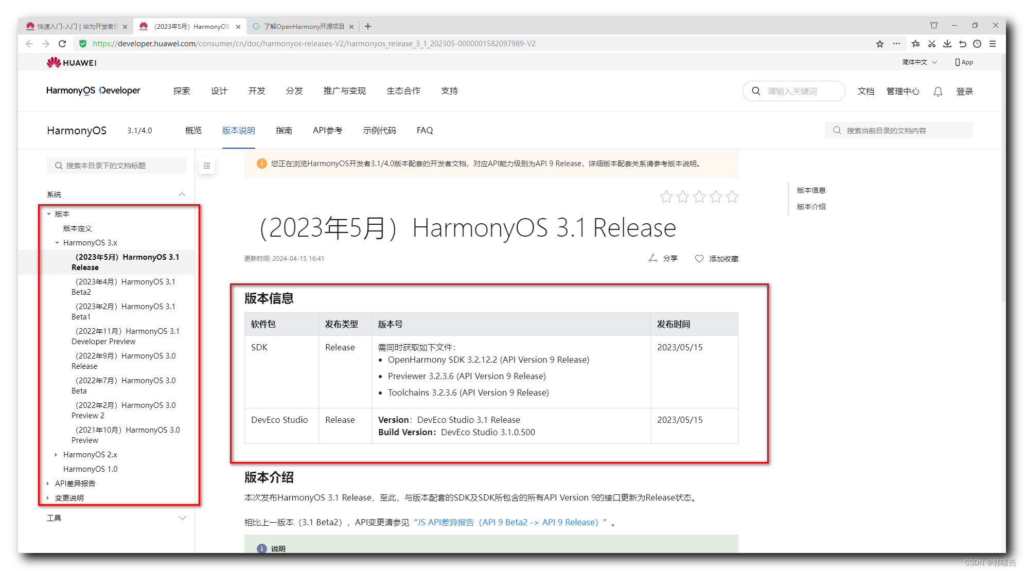
Task: Click the undo closed tab icon
Action: (962, 44)
